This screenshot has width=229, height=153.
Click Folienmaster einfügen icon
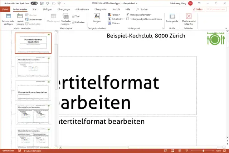8,16
